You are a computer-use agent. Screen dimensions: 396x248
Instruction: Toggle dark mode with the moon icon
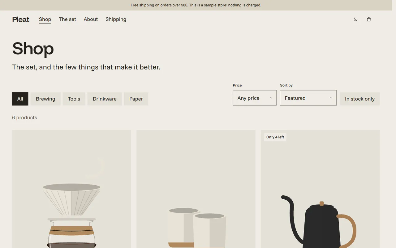355,19
